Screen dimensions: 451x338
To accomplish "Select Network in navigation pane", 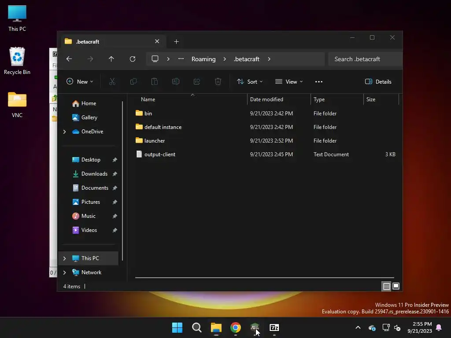I will pyautogui.click(x=91, y=272).
